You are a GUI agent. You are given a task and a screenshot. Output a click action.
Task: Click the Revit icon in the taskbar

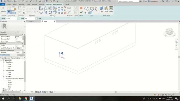pos(32,98)
